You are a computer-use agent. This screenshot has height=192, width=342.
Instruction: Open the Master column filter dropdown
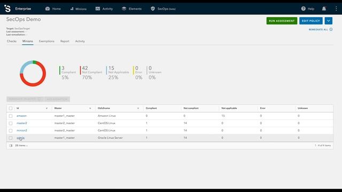point(90,108)
